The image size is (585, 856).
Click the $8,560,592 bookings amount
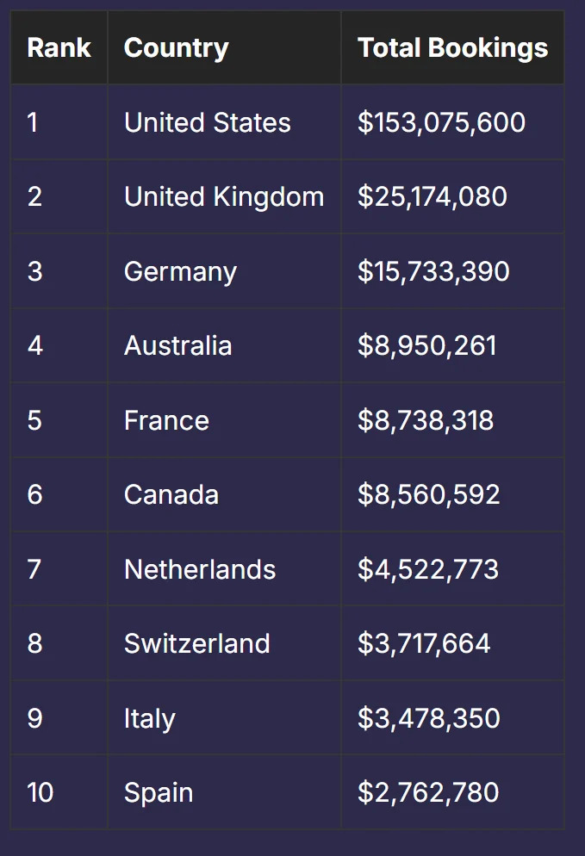click(x=428, y=494)
